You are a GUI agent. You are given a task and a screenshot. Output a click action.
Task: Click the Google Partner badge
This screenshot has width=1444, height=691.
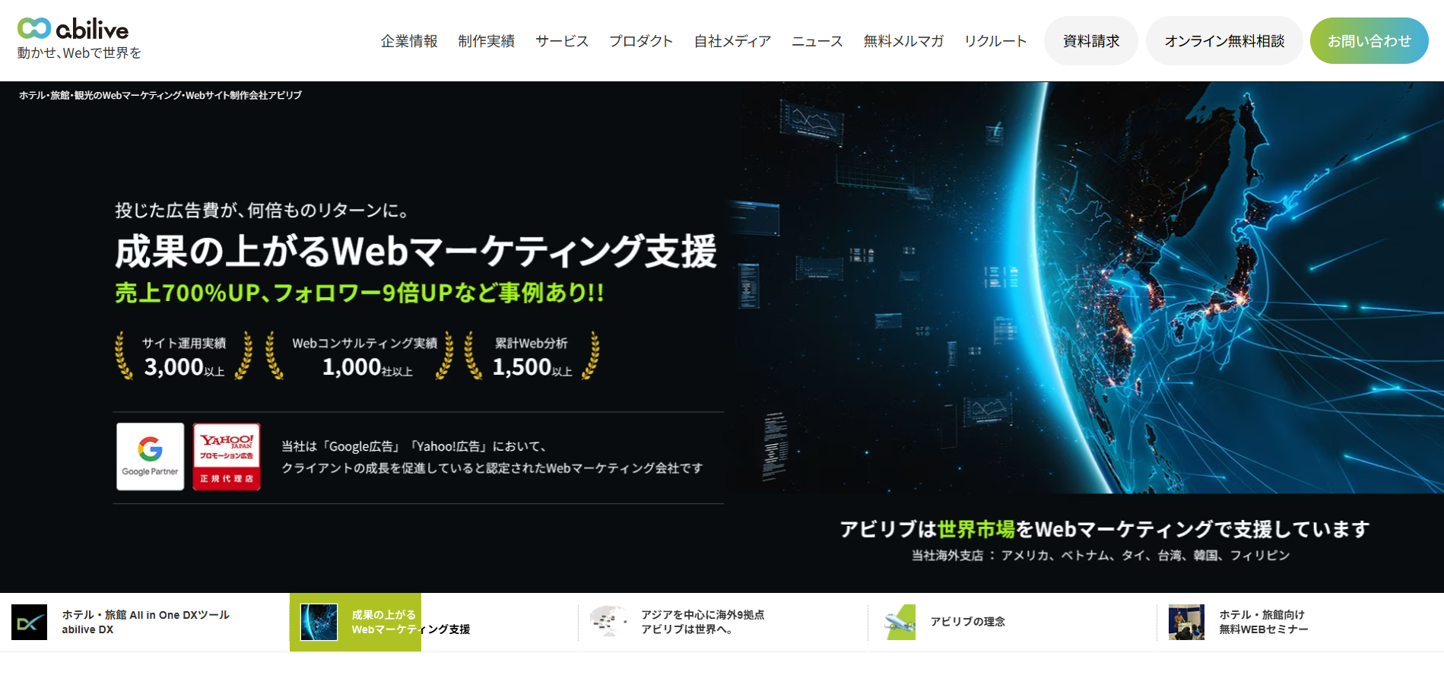pos(151,456)
